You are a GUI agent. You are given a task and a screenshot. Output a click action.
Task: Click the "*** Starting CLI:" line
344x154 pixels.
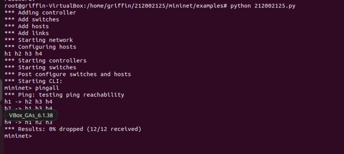pos(33,81)
